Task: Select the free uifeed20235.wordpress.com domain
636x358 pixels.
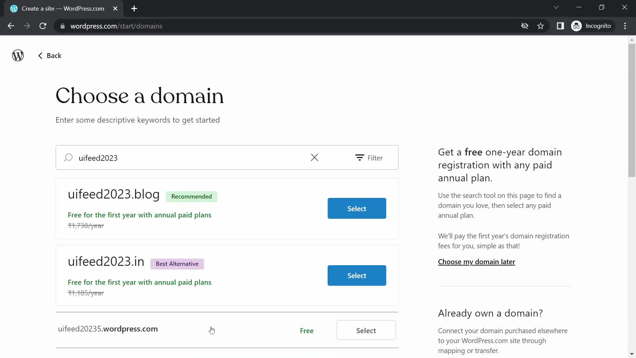Action: pyautogui.click(x=366, y=330)
